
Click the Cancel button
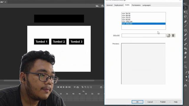click(150, 102)
